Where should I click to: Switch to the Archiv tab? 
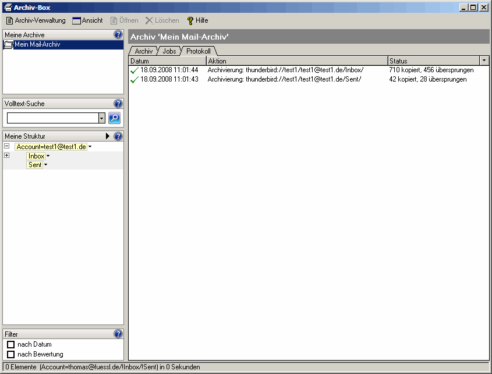tap(143, 51)
